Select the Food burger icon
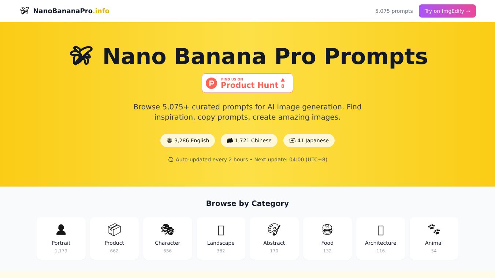The height and width of the screenshot is (278, 495). point(327,229)
